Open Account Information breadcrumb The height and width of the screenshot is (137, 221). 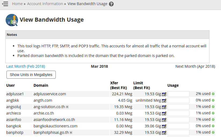[45, 4]
